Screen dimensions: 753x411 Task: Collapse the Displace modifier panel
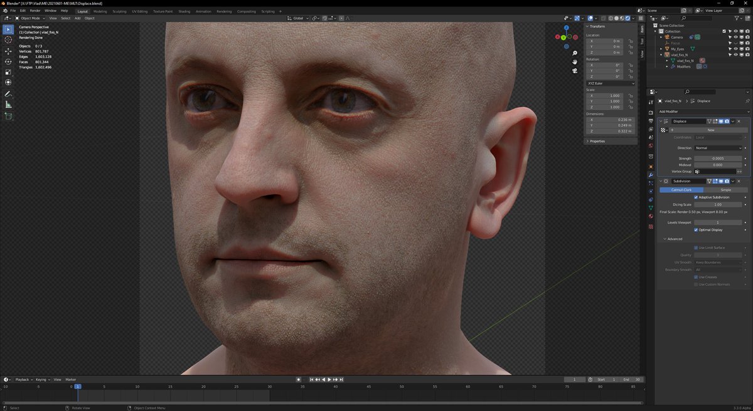coord(661,121)
